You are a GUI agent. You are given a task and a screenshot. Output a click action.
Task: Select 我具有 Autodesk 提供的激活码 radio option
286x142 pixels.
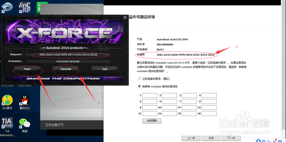tap(140, 86)
